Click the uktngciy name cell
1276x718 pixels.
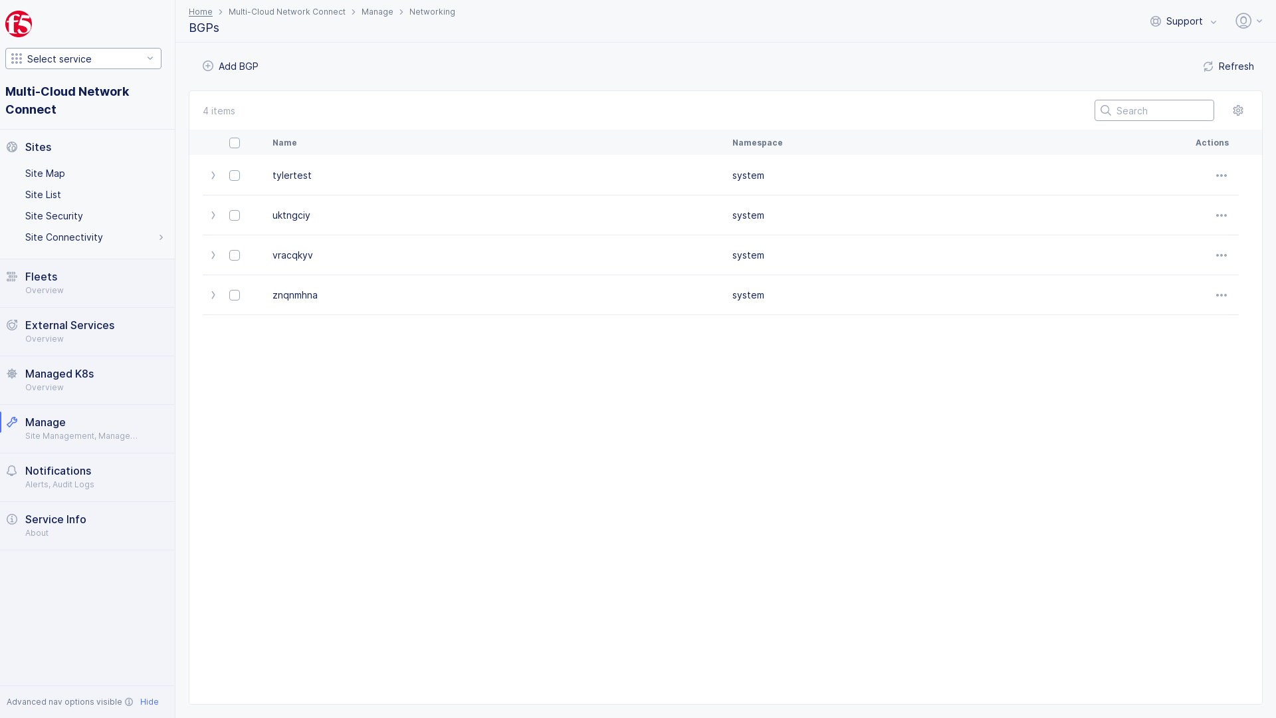tap(291, 215)
